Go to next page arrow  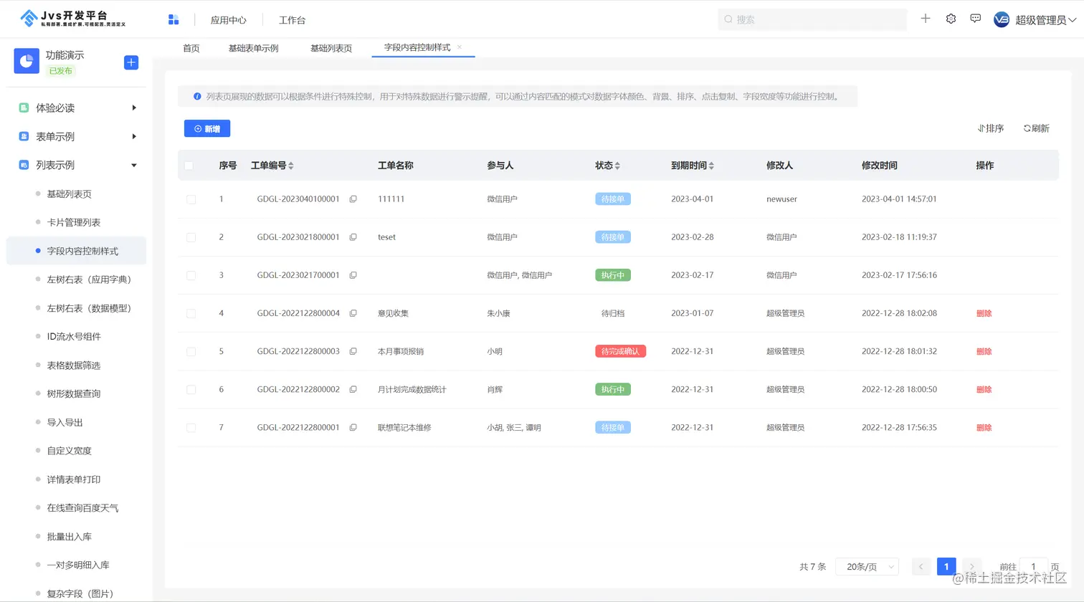(x=972, y=566)
